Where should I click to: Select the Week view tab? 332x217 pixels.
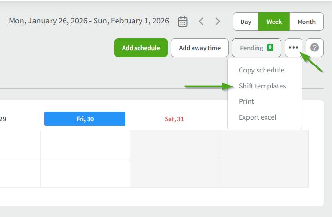click(274, 22)
